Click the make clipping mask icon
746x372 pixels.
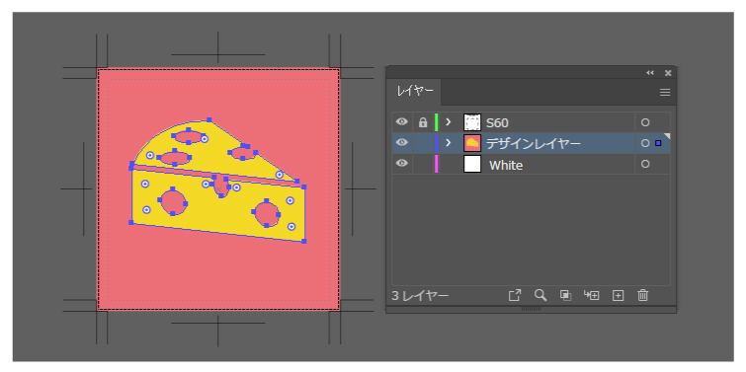pos(565,295)
